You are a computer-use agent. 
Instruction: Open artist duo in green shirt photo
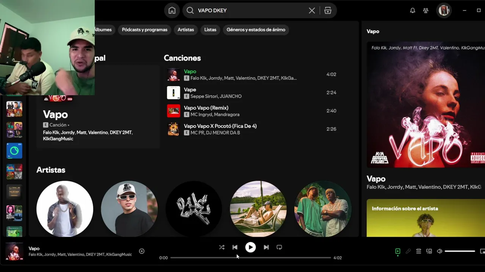[x=323, y=209]
